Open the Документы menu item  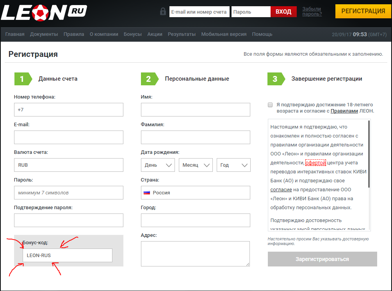click(x=44, y=34)
